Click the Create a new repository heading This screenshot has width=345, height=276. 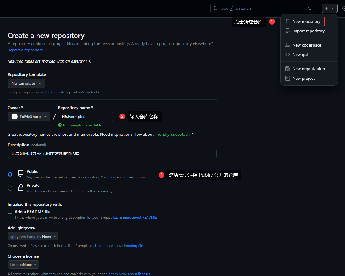(x=46, y=36)
